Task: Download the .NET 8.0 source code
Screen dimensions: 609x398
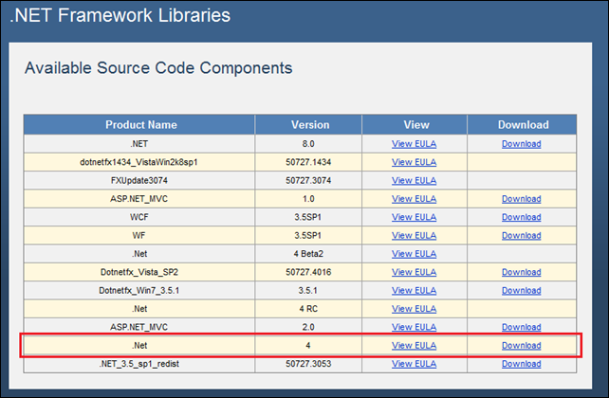Action: pos(521,144)
